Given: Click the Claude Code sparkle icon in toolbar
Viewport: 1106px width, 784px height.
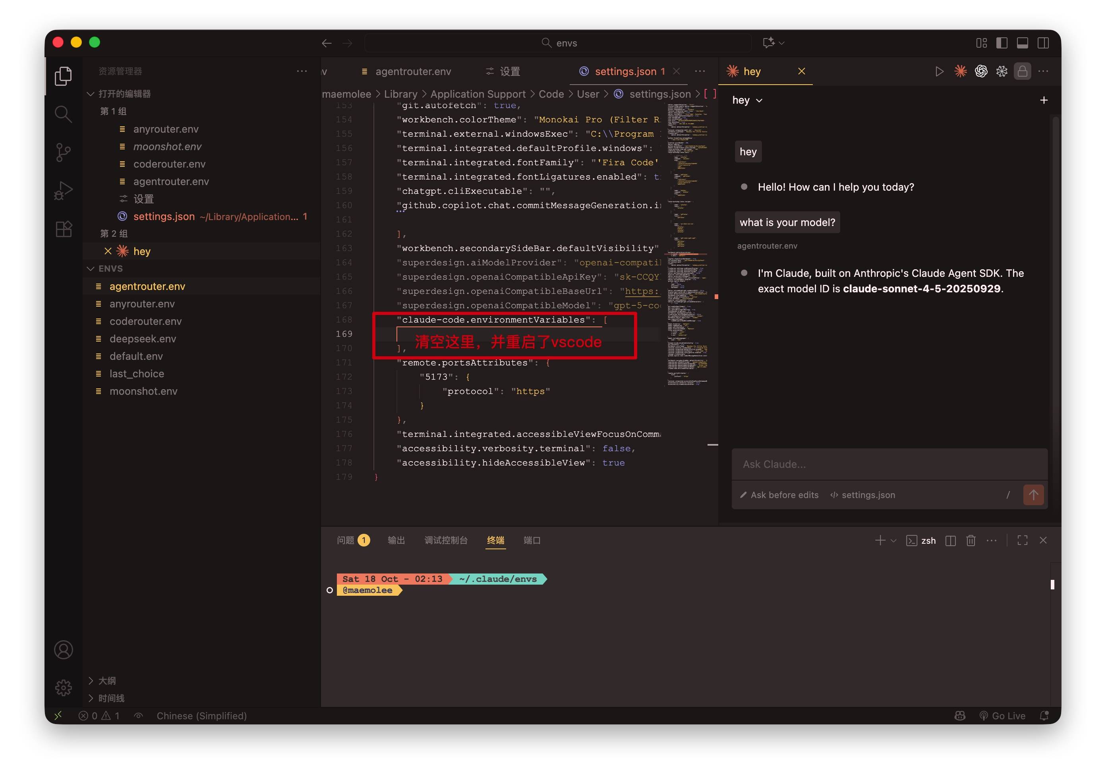Looking at the screenshot, I should coord(960,71).
